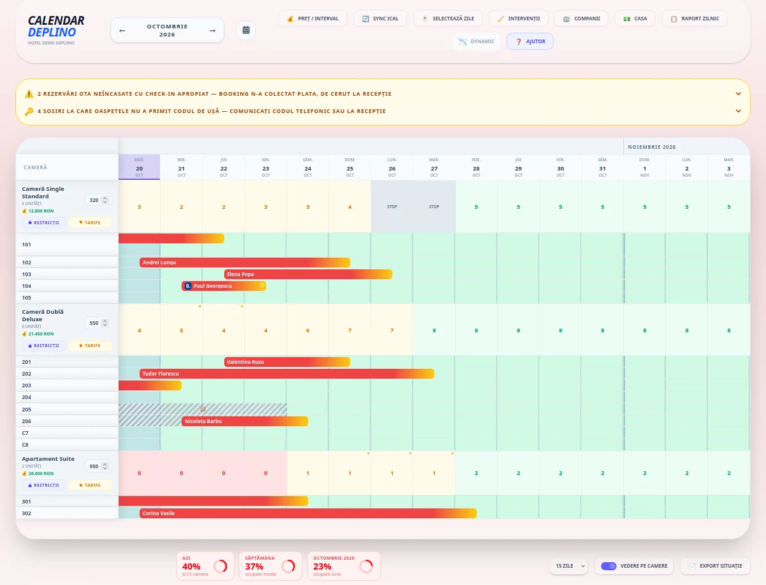Open Restricții for Cameră Dublă Deluxe

tap(43, 346)
